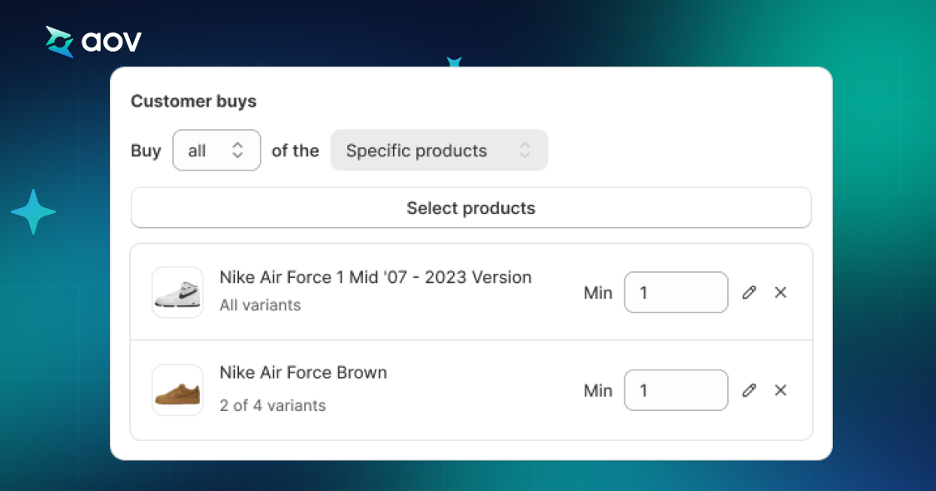This screenshot has height=491, width=936.
Task: Click the Select products button
Action: (471, 207)
